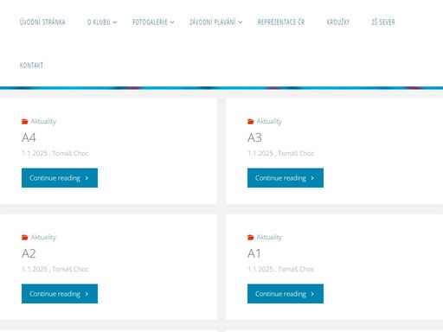Open the ÚVODNÍ STRÁNKA menu item

coord(42,22)
